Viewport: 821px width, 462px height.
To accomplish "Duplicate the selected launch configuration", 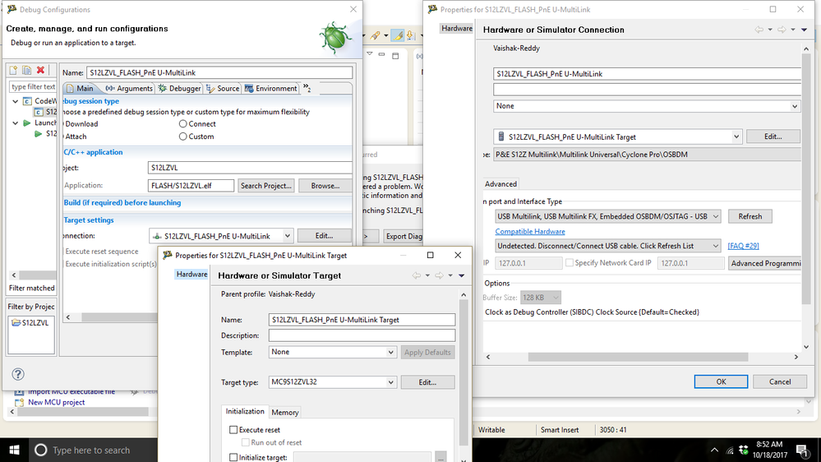I will (x=26, y=70).
